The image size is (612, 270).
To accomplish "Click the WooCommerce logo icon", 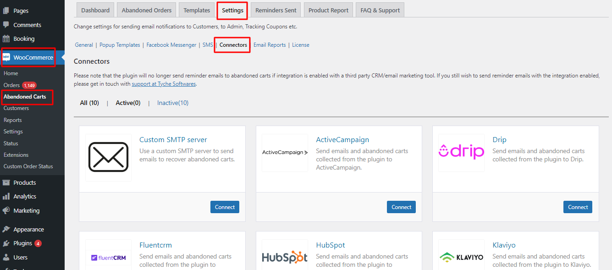I will click(x=6, y=57).
